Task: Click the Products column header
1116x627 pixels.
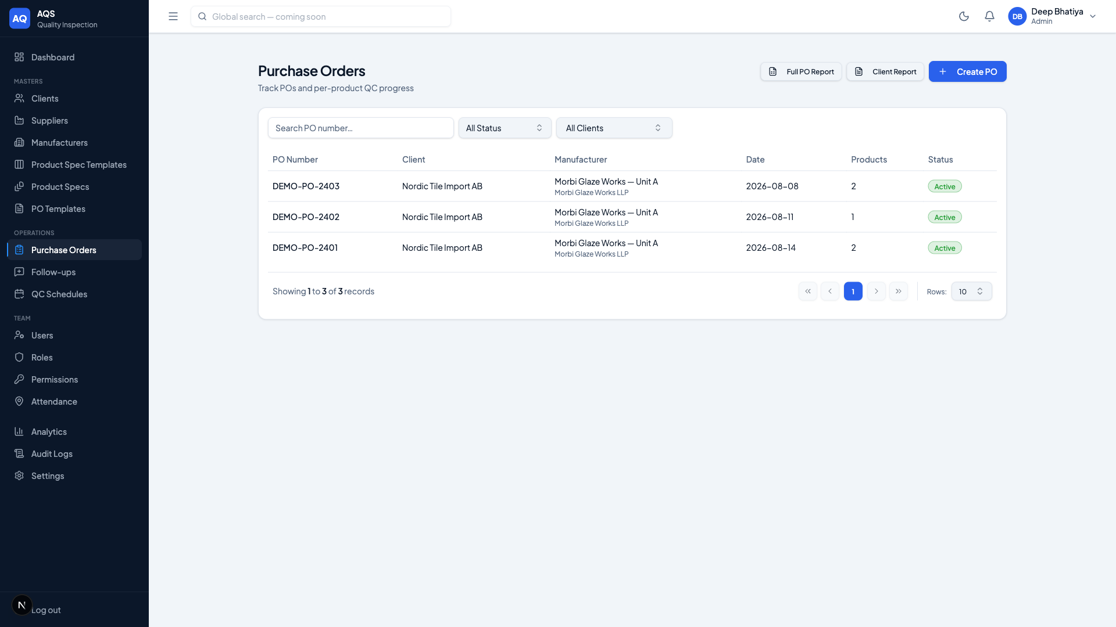Action: pyautogui.click(x=869, y=160)
